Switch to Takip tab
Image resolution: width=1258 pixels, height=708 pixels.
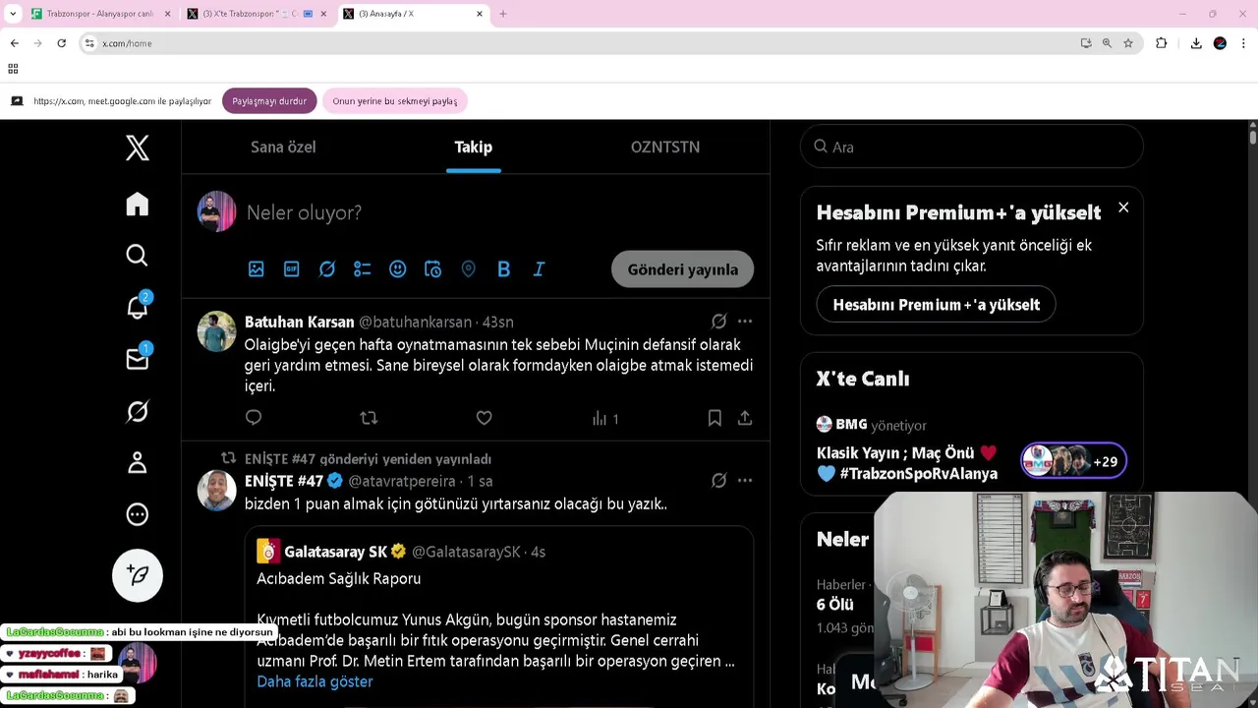474,147
